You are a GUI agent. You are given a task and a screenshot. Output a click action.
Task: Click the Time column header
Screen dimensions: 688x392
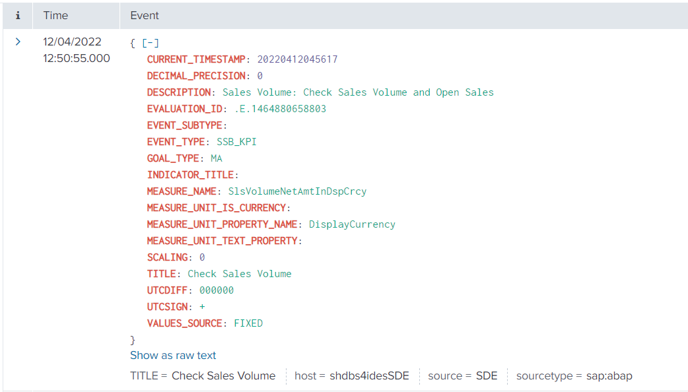[57, 15]
